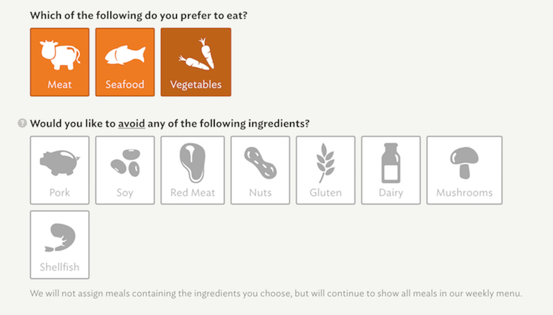Deselect the Vegetables preference tile label
The height and width of the screenshot is (315, 553).
pyautogui.click(x=196, y=84)
